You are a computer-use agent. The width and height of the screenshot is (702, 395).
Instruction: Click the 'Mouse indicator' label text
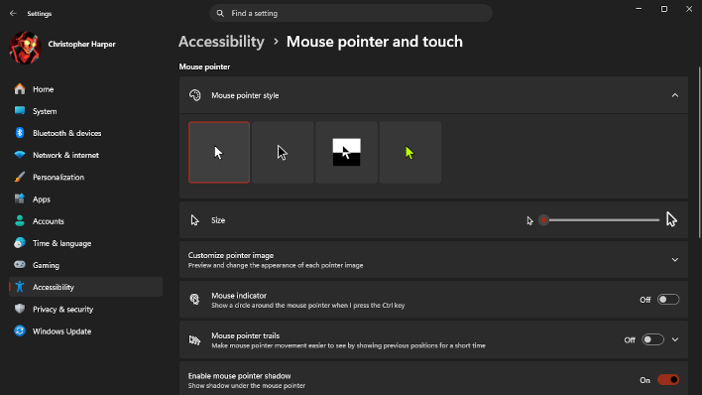tap(239, 296)
